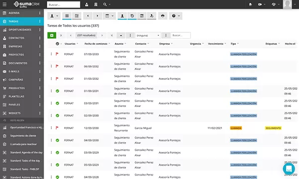Click the company building icon beside search
This screenshot has width=299, height=179.
point(96,4)
